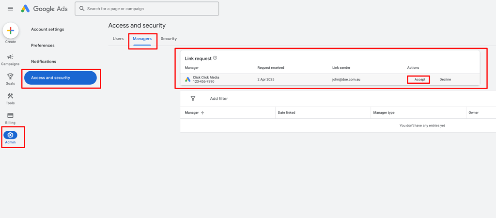Screen dimensions: 496x218
Task: Open Goals trophy icon
Action: tap(10, 77)
